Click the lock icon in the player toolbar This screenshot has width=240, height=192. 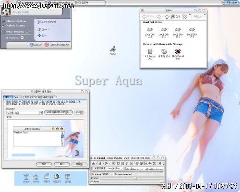point(94,163)
